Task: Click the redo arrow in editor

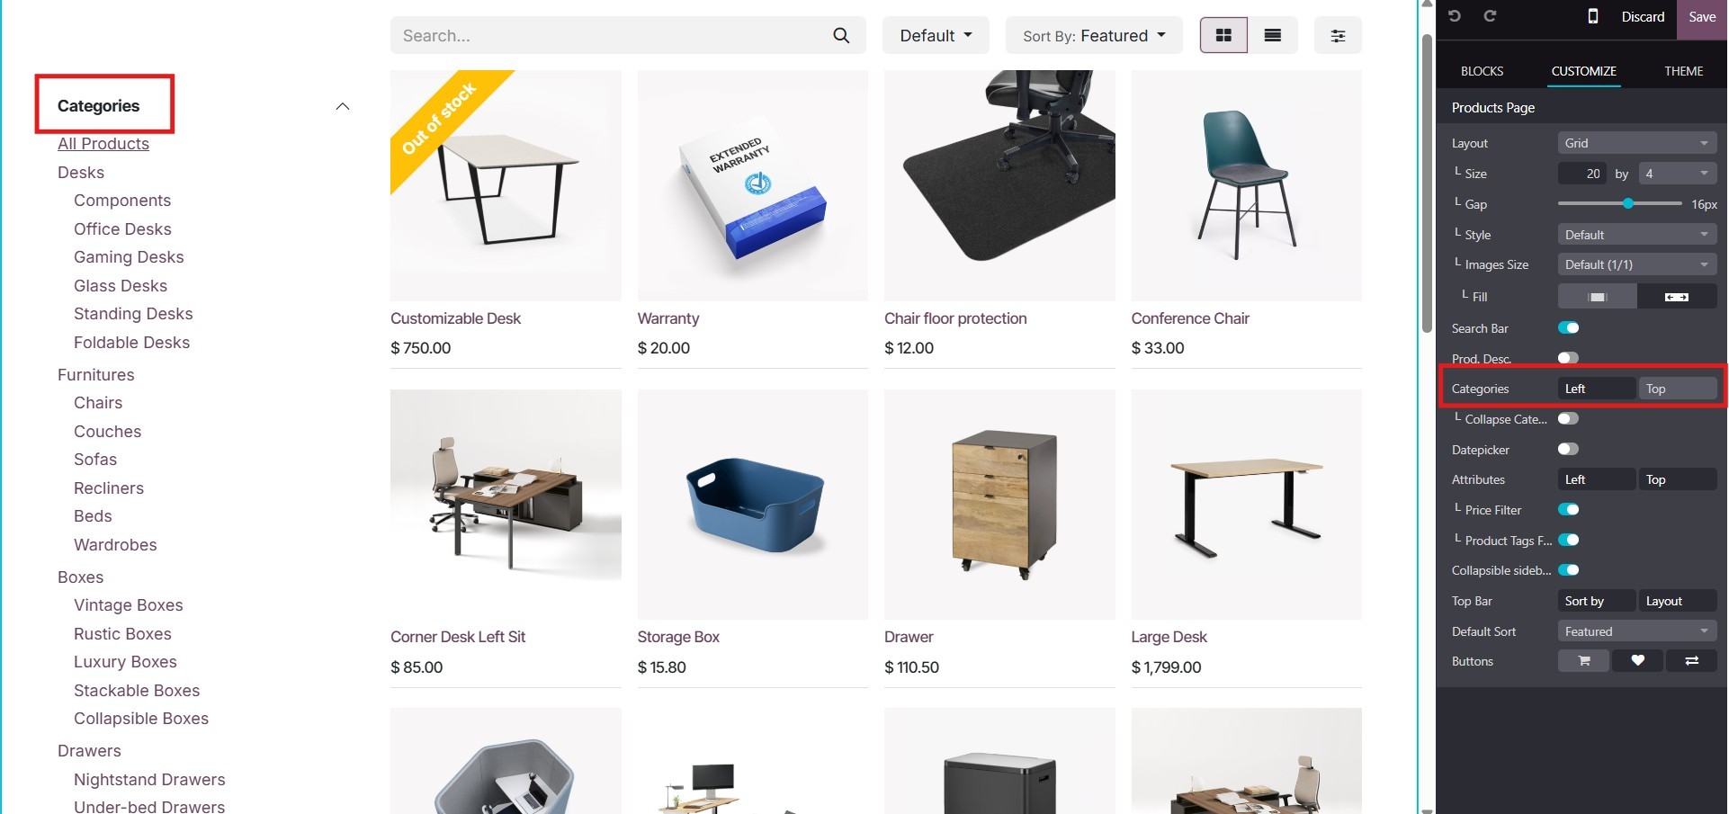Action: click(1490, 16)
